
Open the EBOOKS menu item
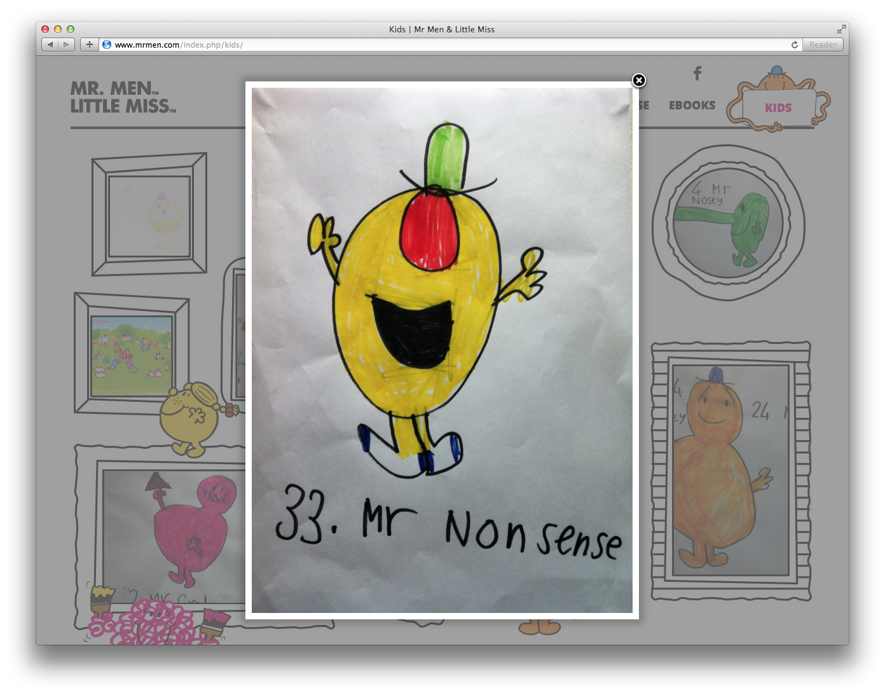[692, 106]
